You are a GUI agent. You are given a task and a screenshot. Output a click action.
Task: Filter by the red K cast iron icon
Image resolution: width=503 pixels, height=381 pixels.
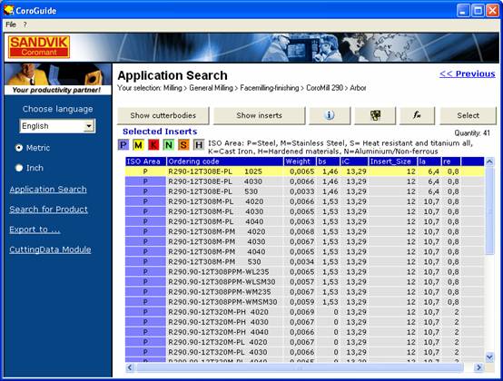153,145
